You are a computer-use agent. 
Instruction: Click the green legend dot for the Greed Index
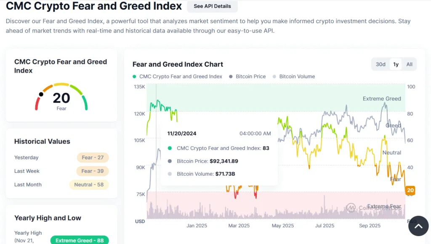tap(134, 76)
